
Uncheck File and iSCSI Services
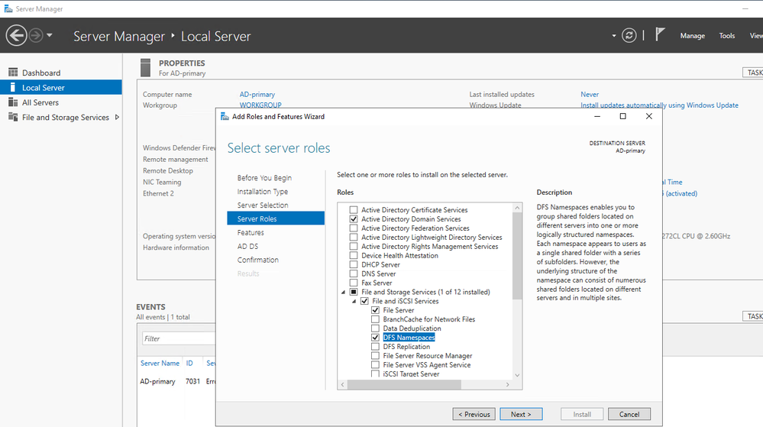(364, 302)
